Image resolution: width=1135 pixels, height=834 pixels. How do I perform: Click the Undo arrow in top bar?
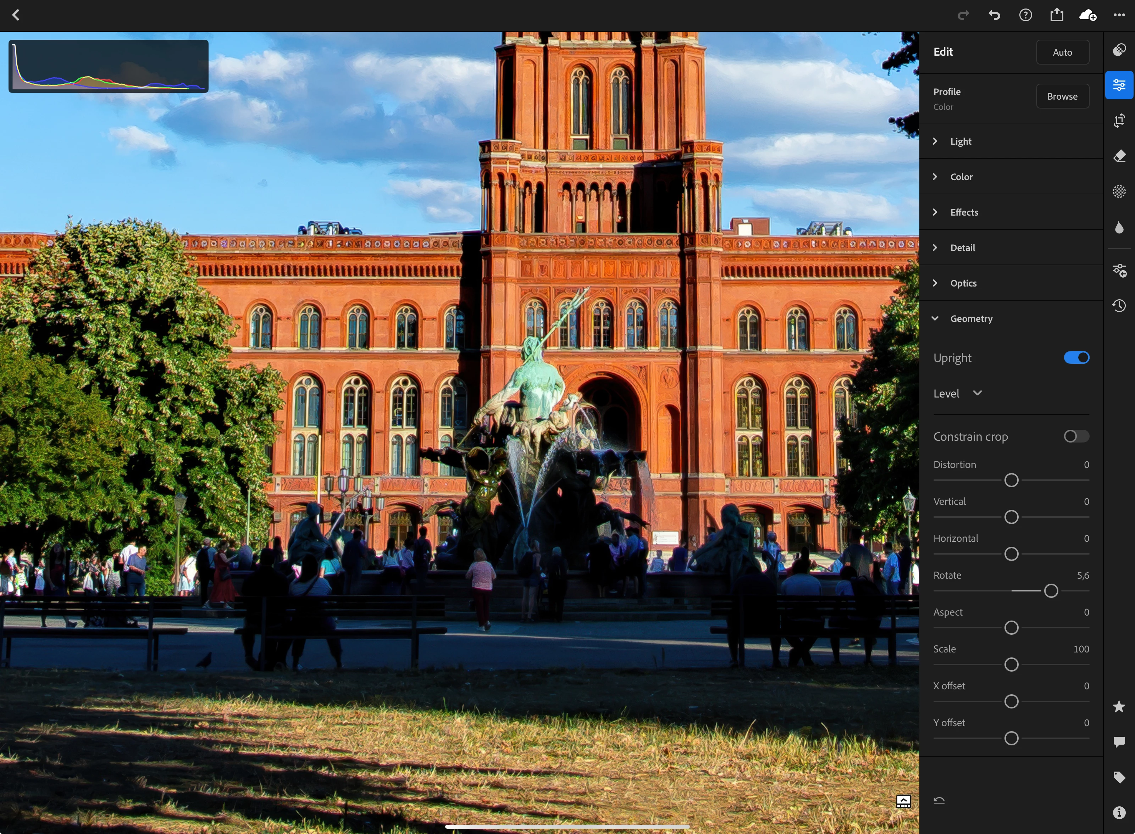coord(994,15)
